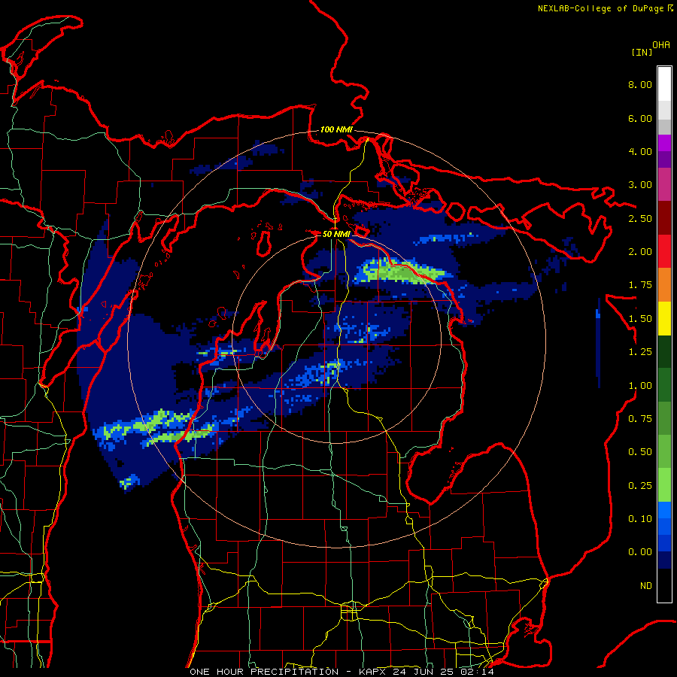The image size is (677, 677).
Task: Click the 4.00 legend value
Action: tap(640, 151)
